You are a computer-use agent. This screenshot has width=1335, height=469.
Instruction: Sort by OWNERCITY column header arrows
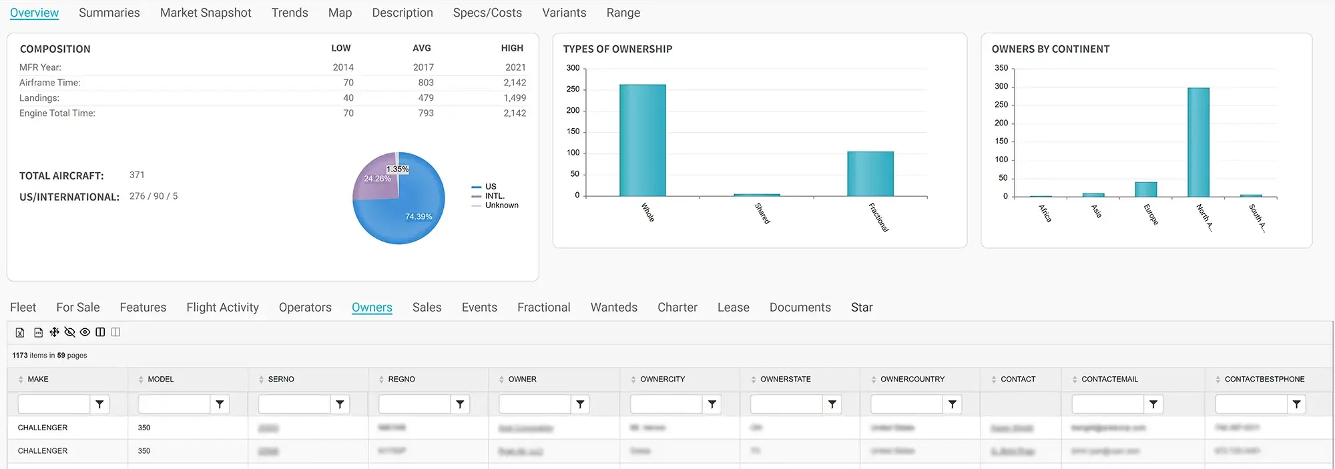633,380
